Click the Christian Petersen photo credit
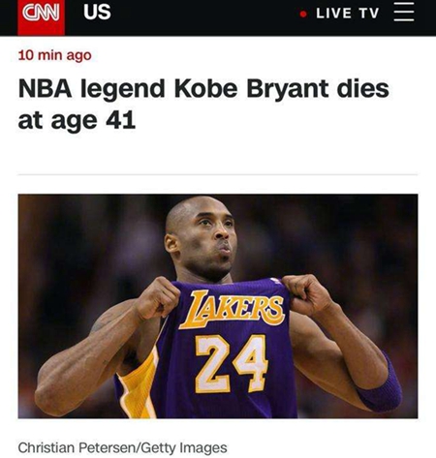This screenshot has height=458, width=436. click(78, 447)
